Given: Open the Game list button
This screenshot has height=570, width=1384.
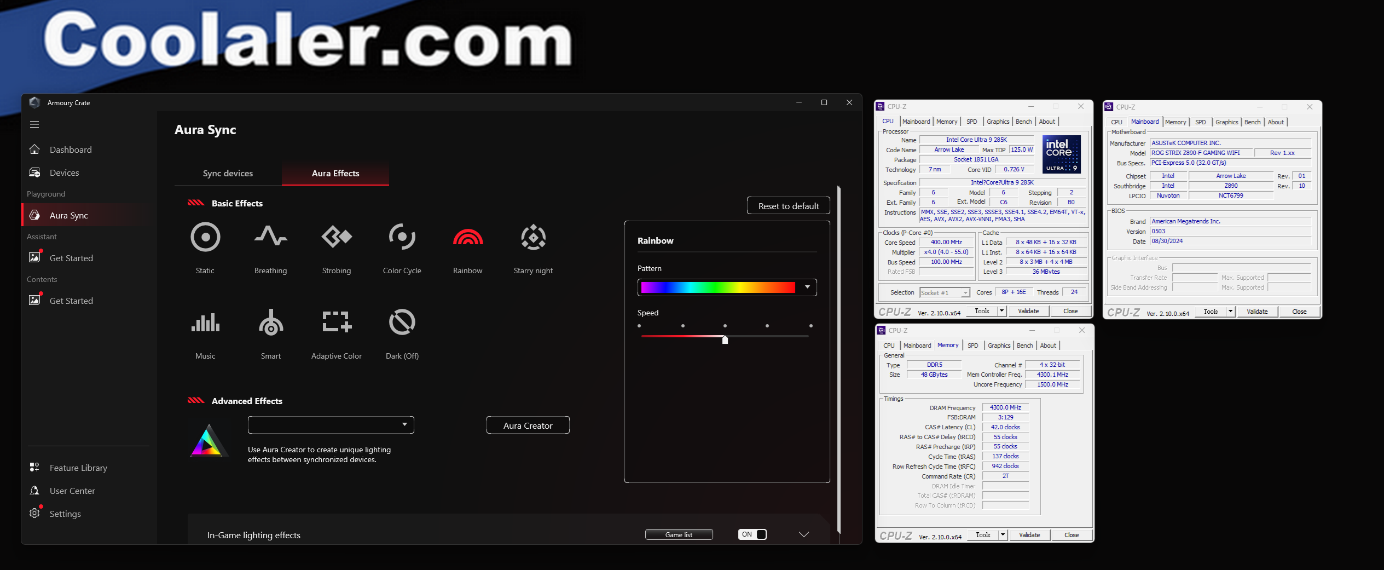Looking at the screenshot, I should (679, 534).
